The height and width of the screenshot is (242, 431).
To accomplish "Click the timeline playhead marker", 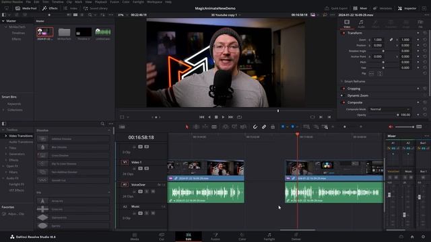I will tap(297, 134).
